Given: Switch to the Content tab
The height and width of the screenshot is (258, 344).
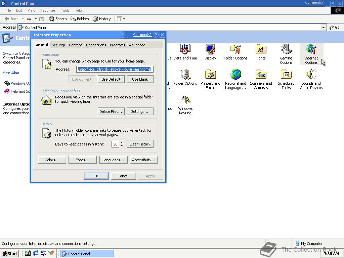Looking at the screenshot, I should tap(76, 45).
